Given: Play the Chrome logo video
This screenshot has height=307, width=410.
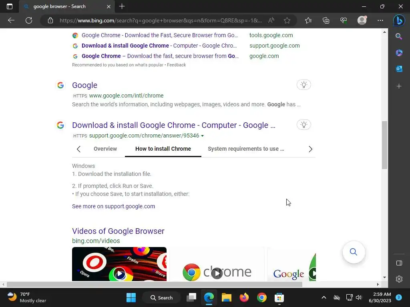Looking at the screenshot, I should pyautogui.click(x=217, y=264).
